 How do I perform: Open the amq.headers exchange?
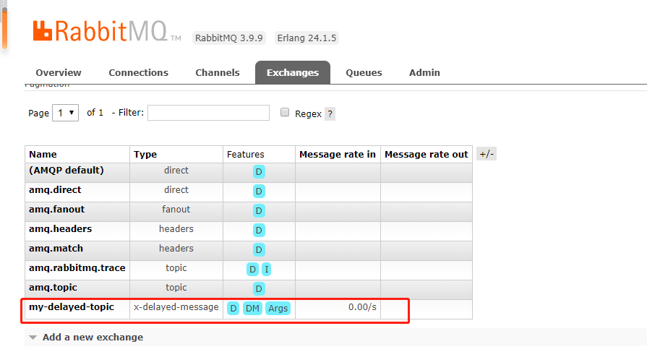pos(60,228)
